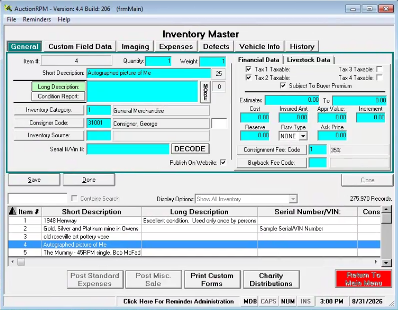Screen dimensions: 398x310
Task: Toggle Tax 2 Taxable checkbox
Action: pyautogui.click(x=248, y=78)
